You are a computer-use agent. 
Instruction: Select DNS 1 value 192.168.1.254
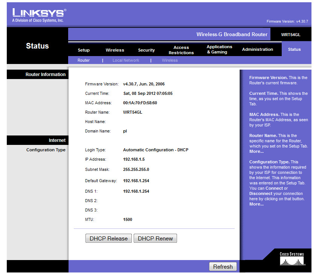point(136,191)
